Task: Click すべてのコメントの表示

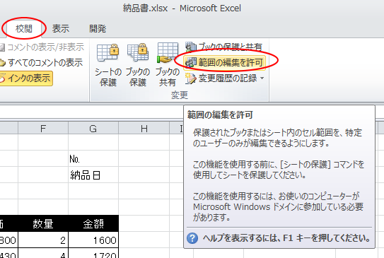Action: (41, 63)
